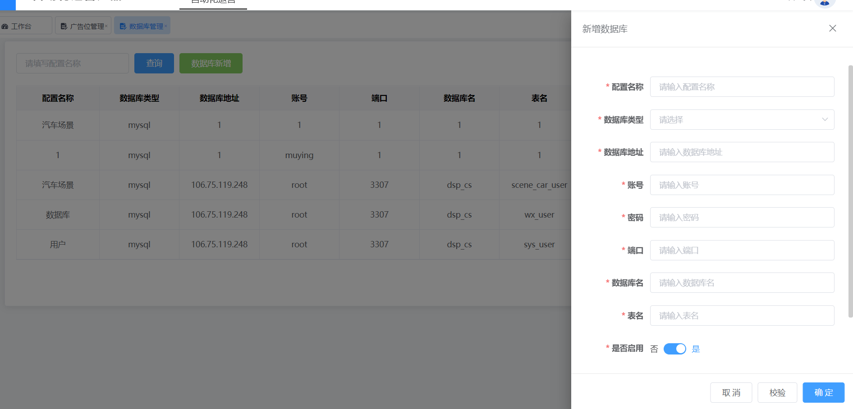853x409 pixels.
Task: Click the 新增数据库 drawer title
Action: (605, 29)
